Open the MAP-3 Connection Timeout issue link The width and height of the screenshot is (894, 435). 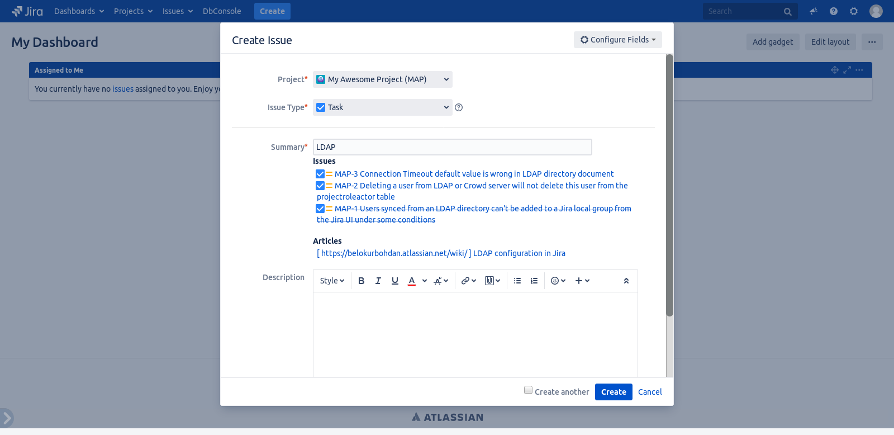click(474, 174)
